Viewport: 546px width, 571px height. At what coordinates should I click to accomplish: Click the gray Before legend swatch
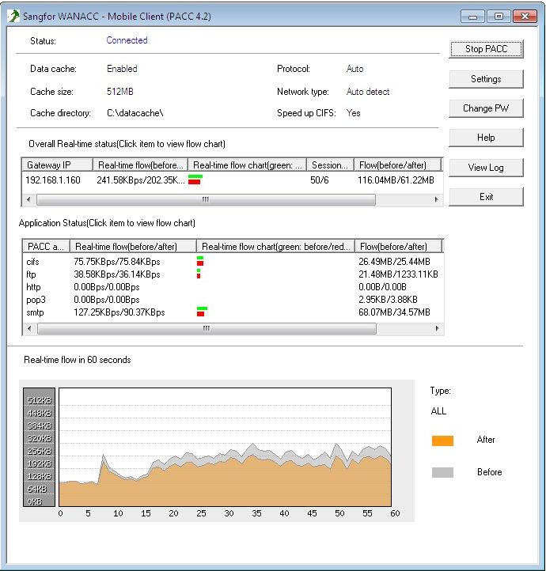[x=442, y=472]
